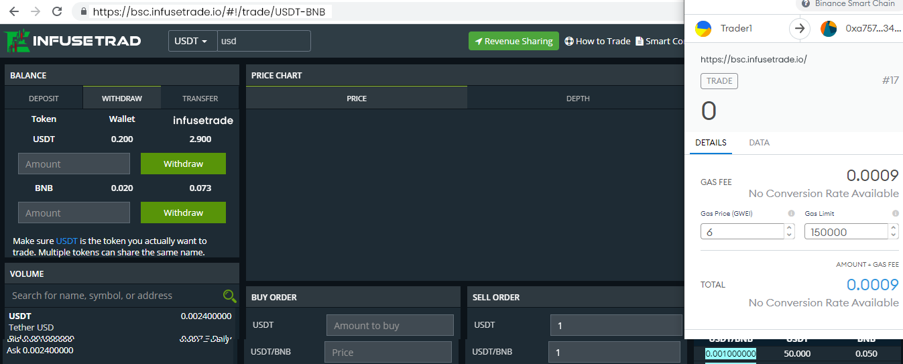Open the Smart Contract link
Image resolution: width=903 pixels, height=364 pixels.
pyautogui.click(x=659, y=41)
